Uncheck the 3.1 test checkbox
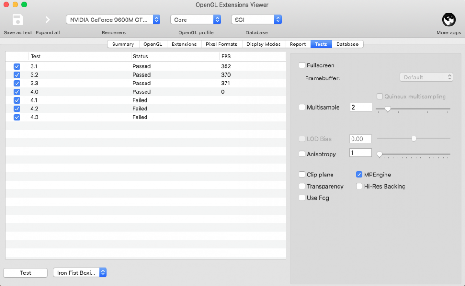The image size is (465, 286). (x=17, y=66)
